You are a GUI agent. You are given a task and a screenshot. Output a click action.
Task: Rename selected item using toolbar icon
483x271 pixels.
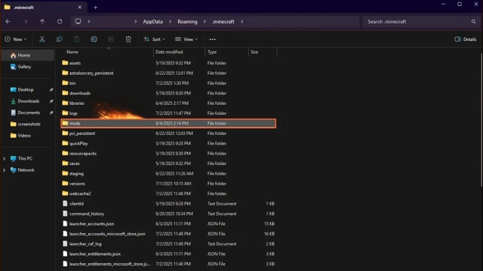(x=94, y=39)
